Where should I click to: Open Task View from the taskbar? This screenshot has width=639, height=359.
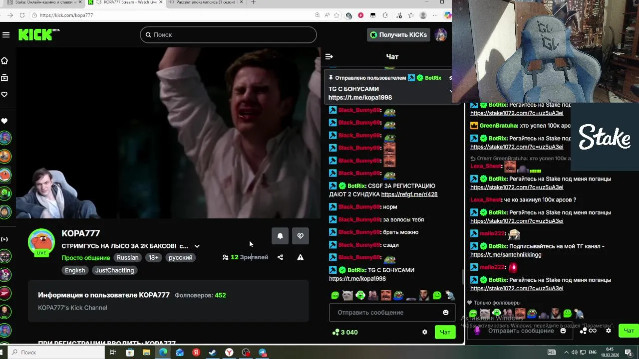pos(113,353)
